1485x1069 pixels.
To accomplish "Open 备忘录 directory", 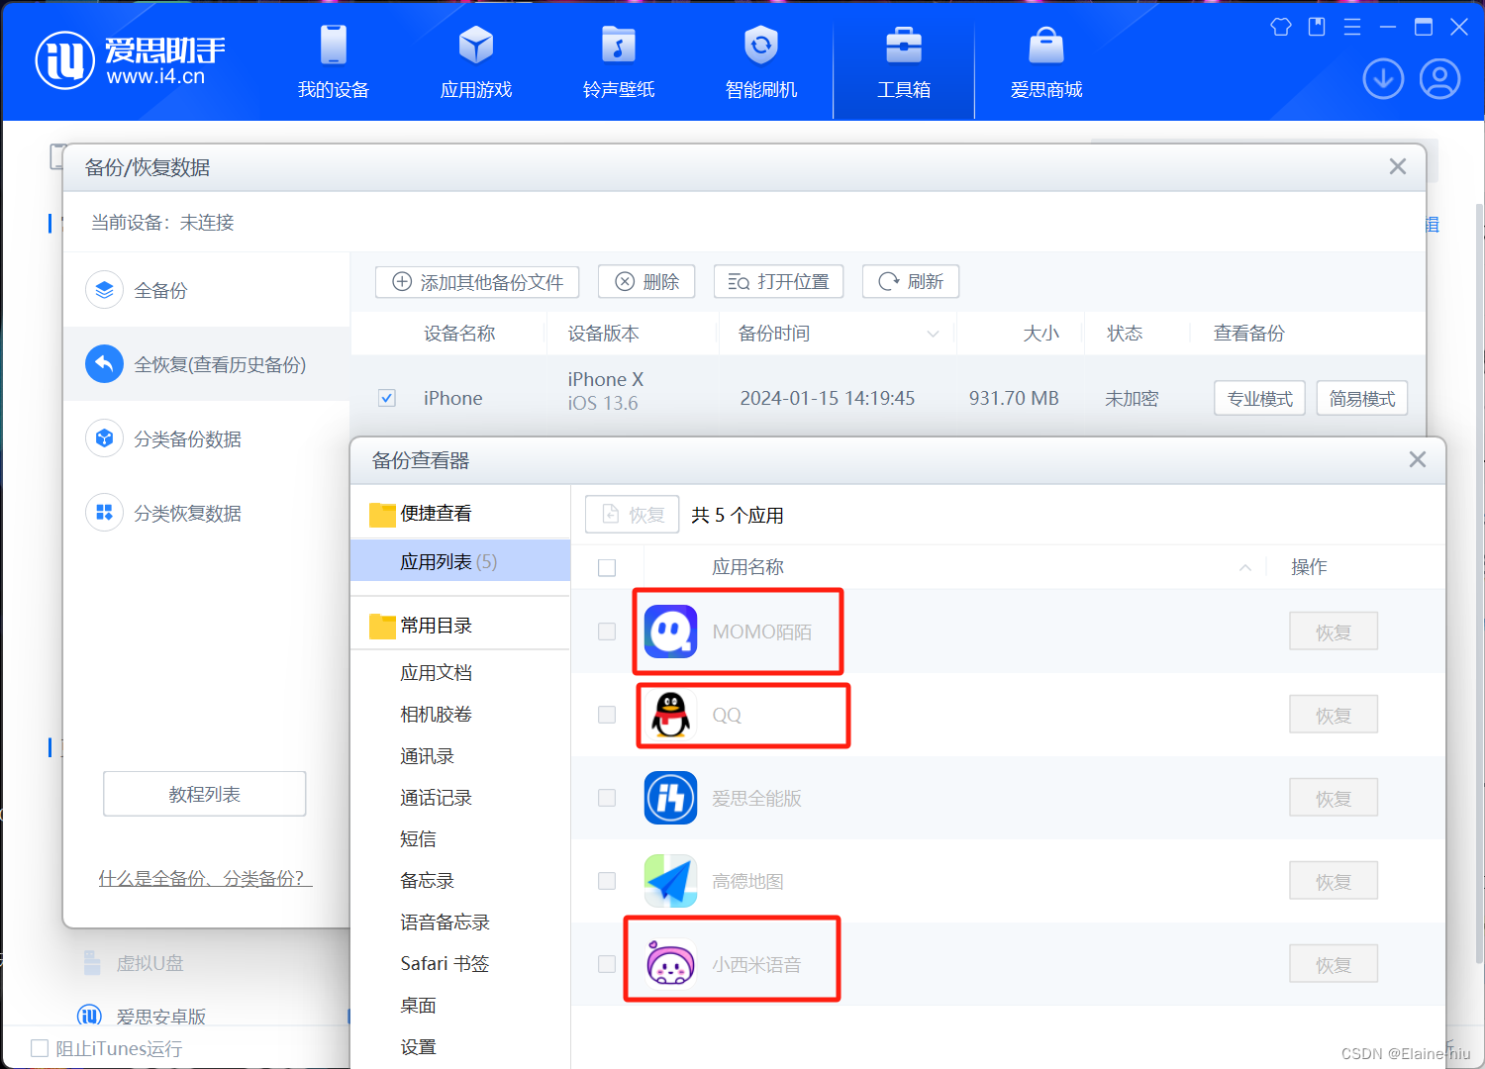I will (427, 881).
